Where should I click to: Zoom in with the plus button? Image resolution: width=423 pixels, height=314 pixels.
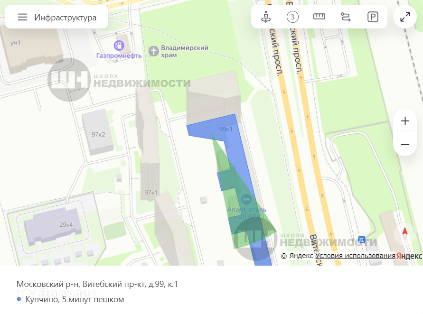pyautogui.click(x=405, y=121)
